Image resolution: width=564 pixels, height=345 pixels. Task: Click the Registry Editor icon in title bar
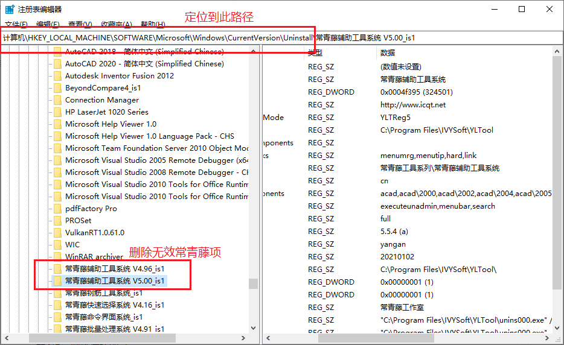coord(10,9)
